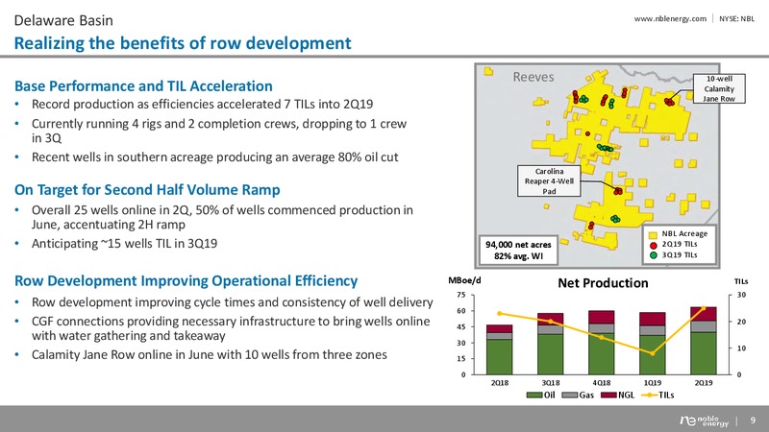Image resolution: width=769 pixels, height=432 pixels.
Task: Click the red 2Q19 TILs legend marker
Action: coord(653,245)
